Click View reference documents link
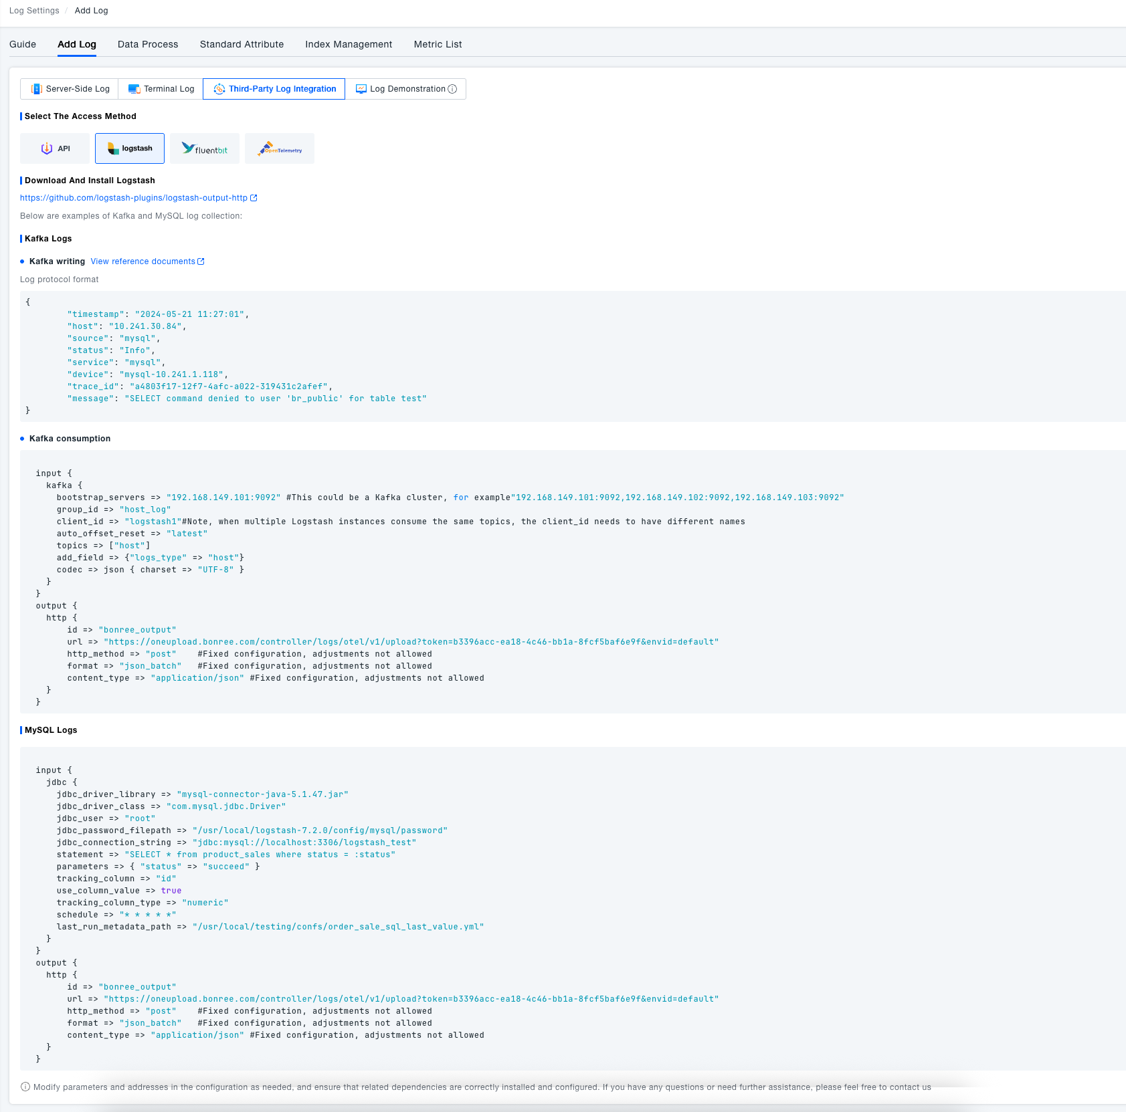The height and width of the screenshot is (1112, 1126). (x=143, y=261)
